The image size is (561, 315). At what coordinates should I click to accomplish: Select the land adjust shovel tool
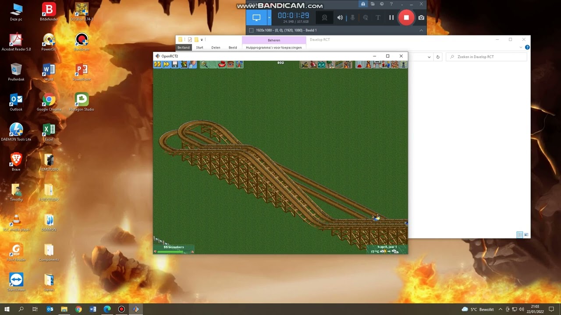[x=313, y=64]
